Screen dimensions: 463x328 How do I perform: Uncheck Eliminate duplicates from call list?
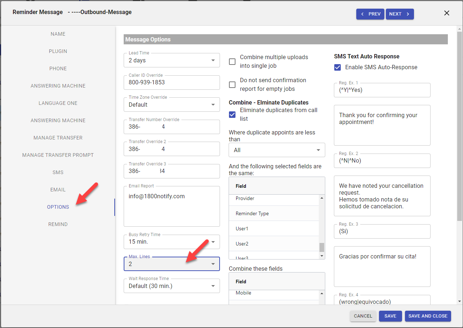pos(233,115)
